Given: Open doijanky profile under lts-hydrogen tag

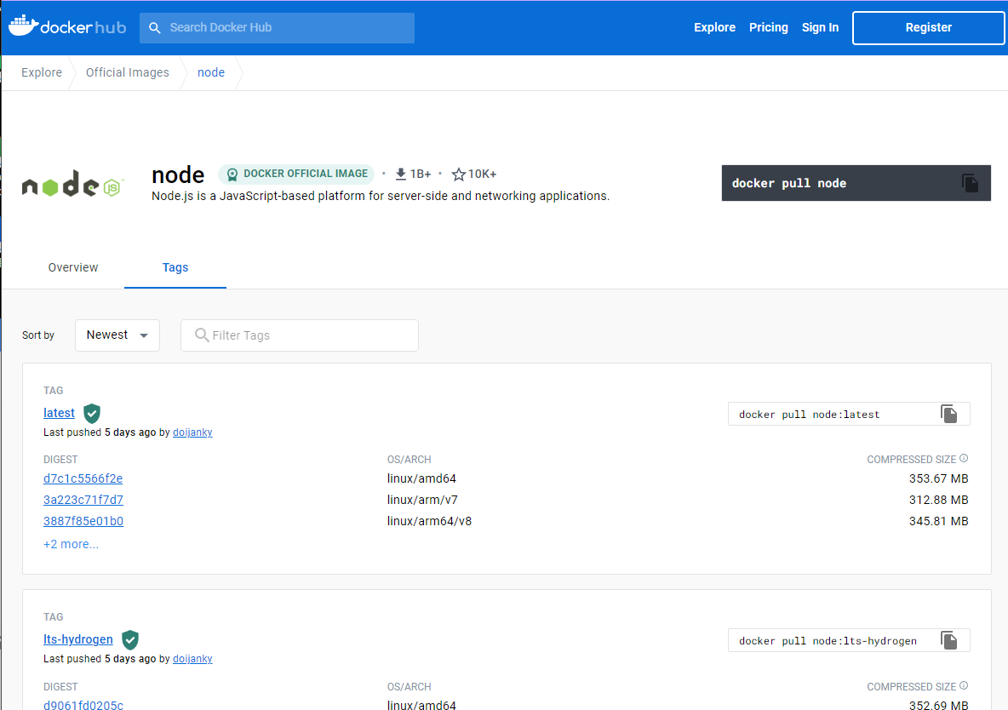Looking at the screenshot, I should (x=192, y=659).
